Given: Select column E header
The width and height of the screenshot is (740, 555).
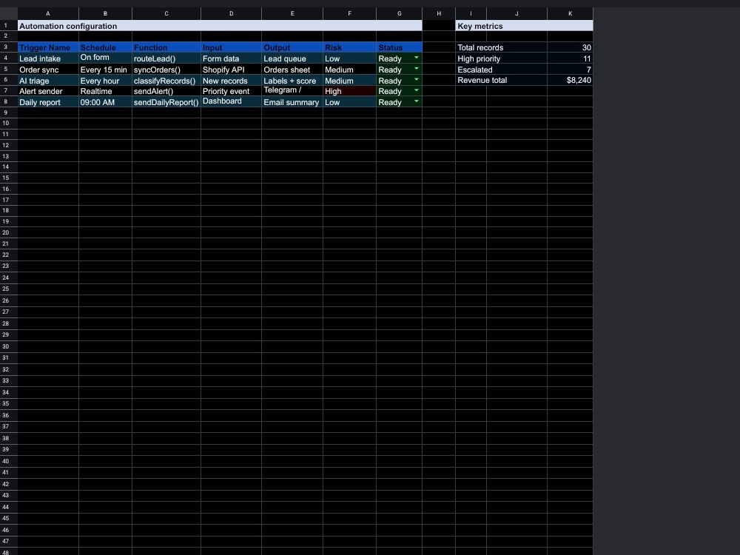Looking at the screenshot, I should pyautogui.click(x=292, y=13).
